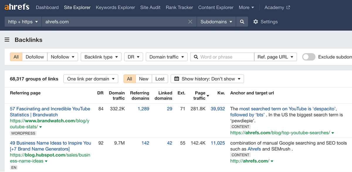The image size is (352, 172).
Task: Open the hamburger navigation menu
Action: pos(7,40)
